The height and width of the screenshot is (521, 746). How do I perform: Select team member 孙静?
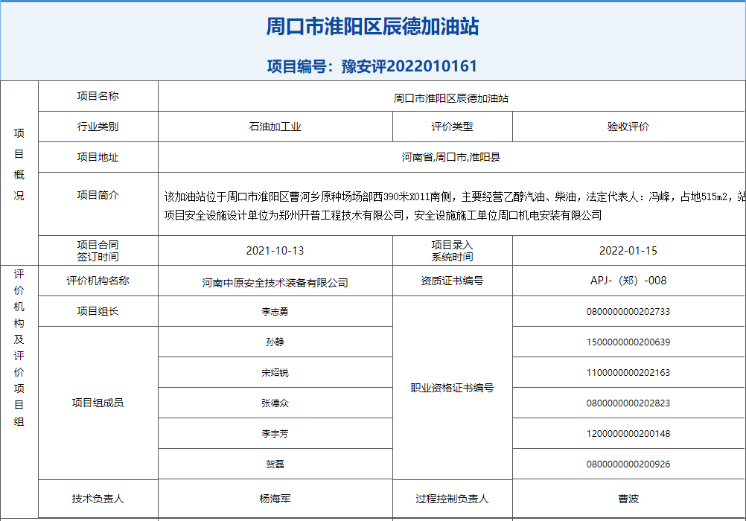[275, 342]
